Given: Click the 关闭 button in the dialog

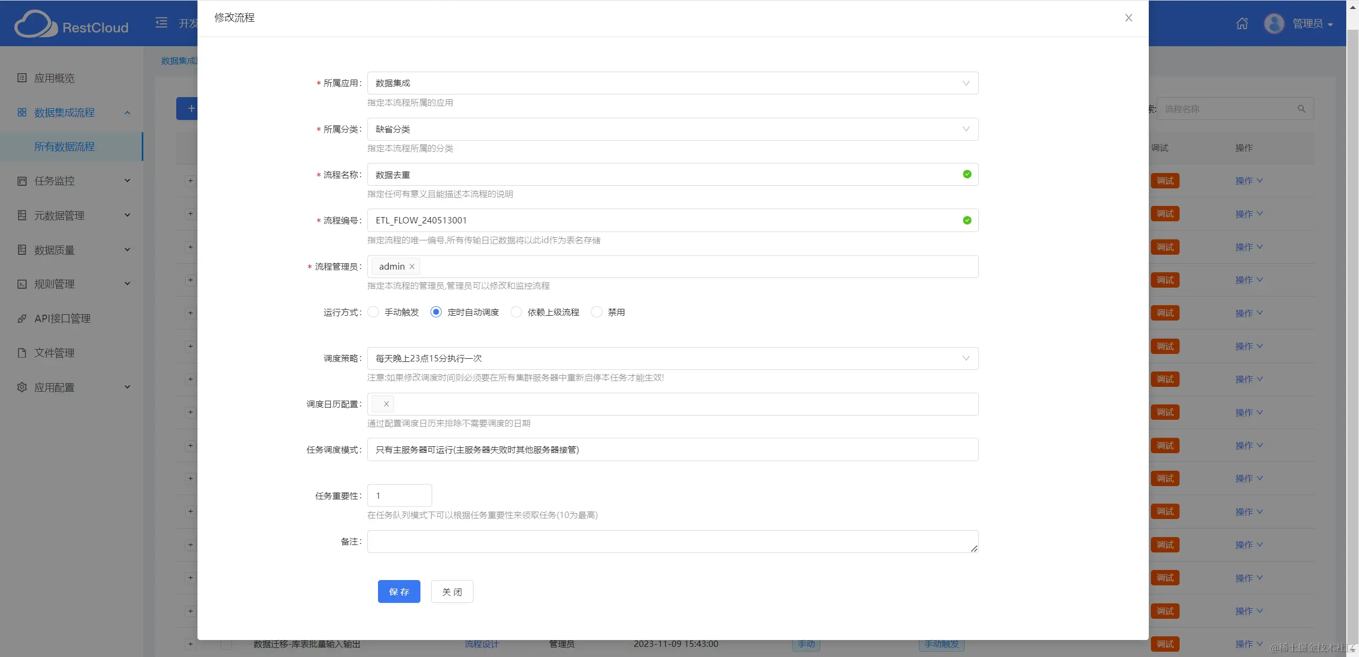Looking at the screenshot, I should pos(451,591).
